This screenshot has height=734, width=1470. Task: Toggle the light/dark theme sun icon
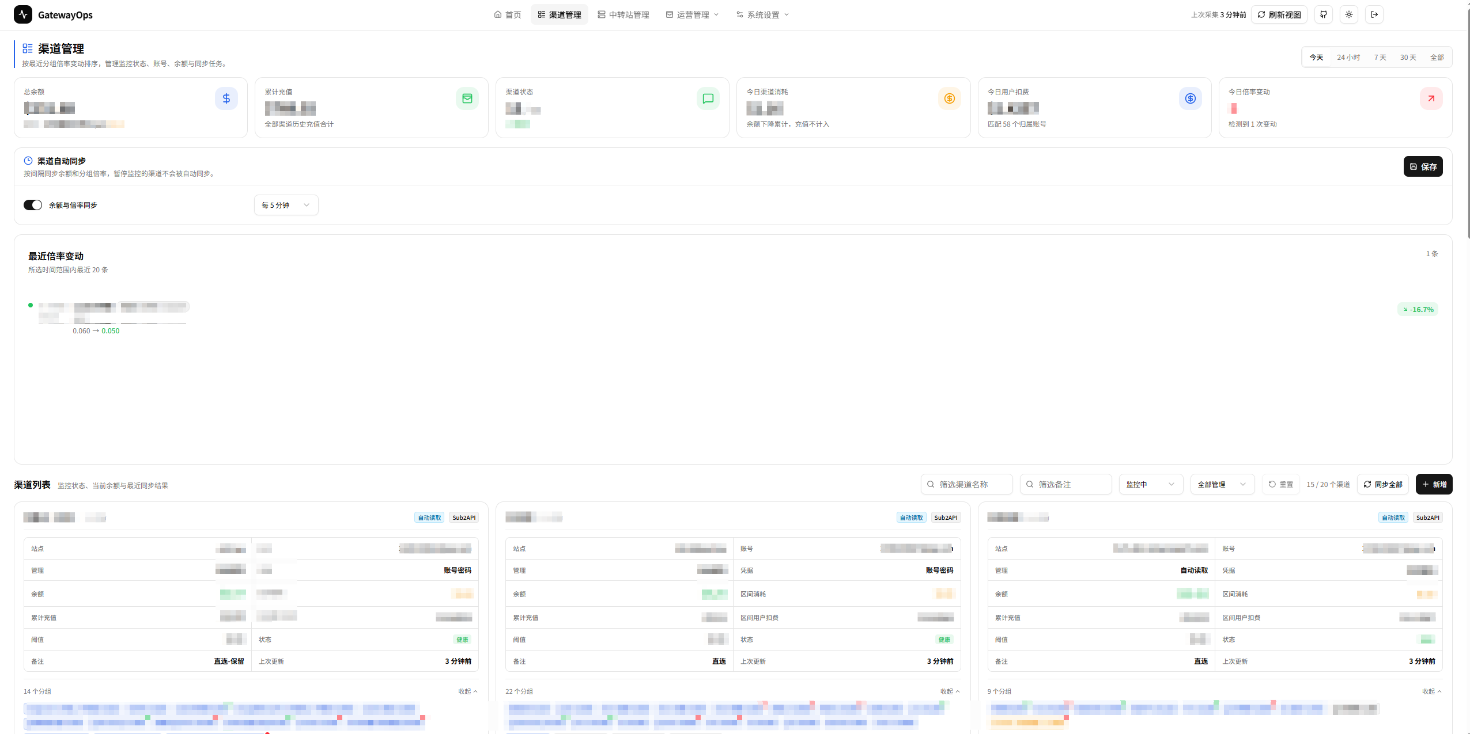tap(1349, 14)
